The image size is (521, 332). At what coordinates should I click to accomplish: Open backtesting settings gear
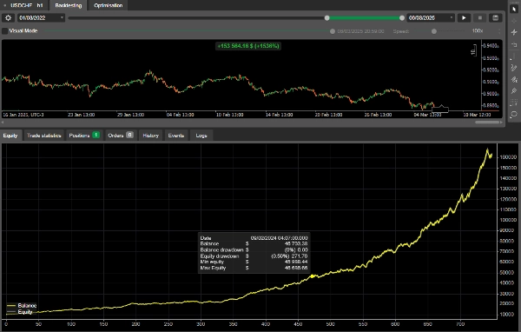8,17
